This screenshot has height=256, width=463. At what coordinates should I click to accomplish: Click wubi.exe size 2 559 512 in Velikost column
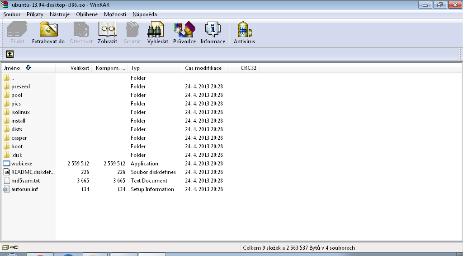[x=78, y=163]
